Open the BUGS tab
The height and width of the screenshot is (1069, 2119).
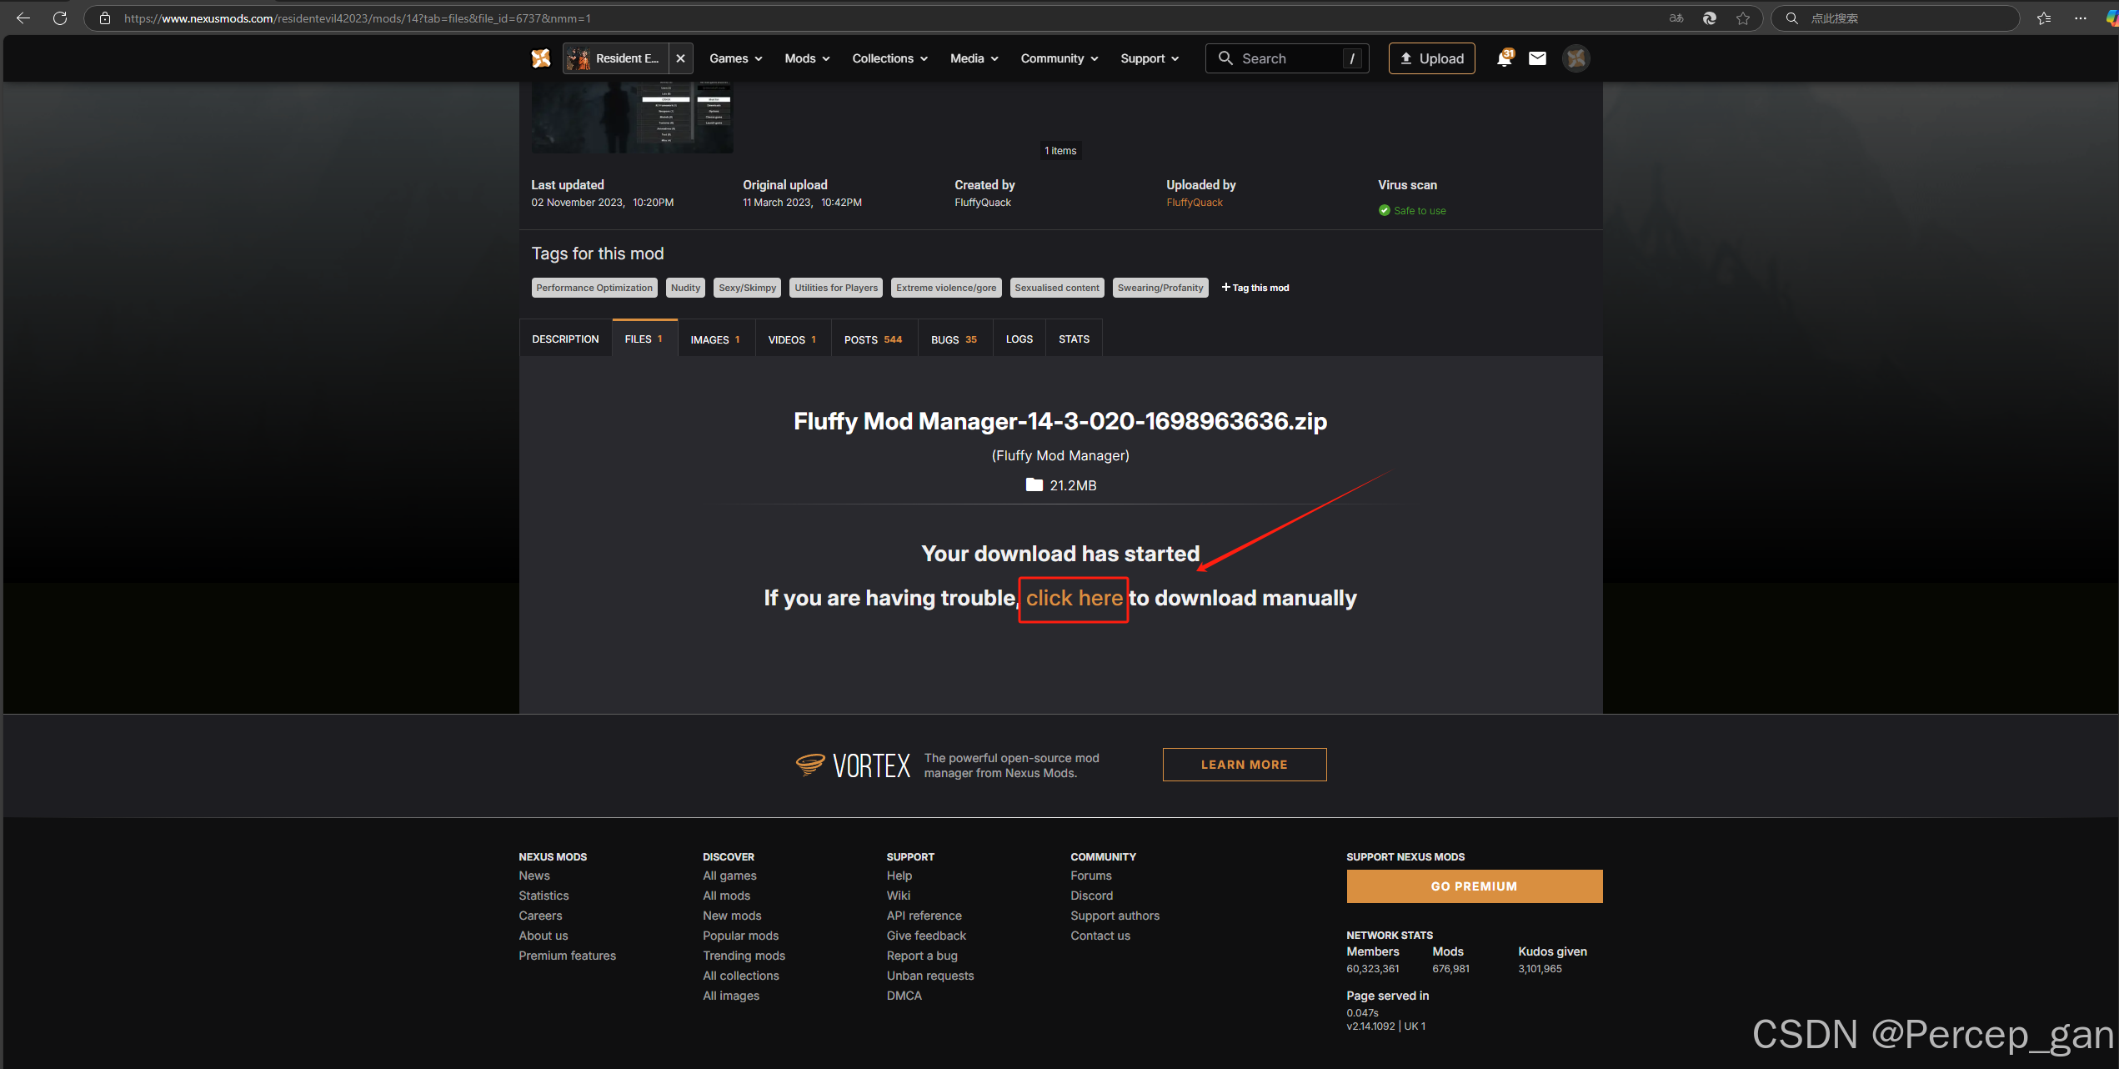(954, 339)
